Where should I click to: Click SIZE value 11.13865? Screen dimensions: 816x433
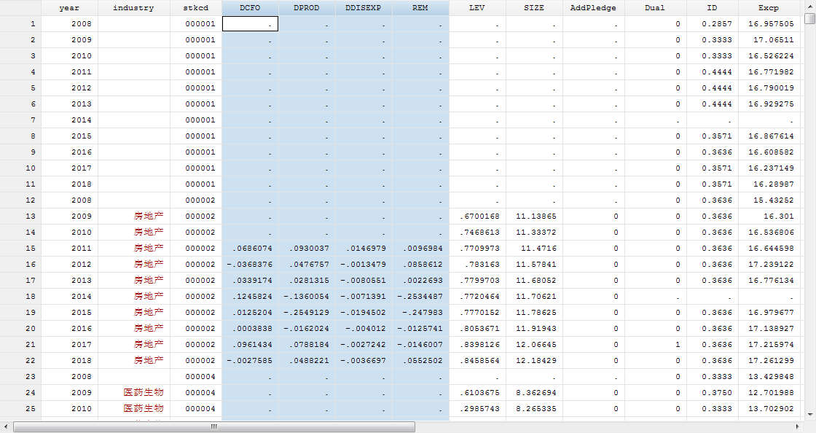click(x=536, y=216)
